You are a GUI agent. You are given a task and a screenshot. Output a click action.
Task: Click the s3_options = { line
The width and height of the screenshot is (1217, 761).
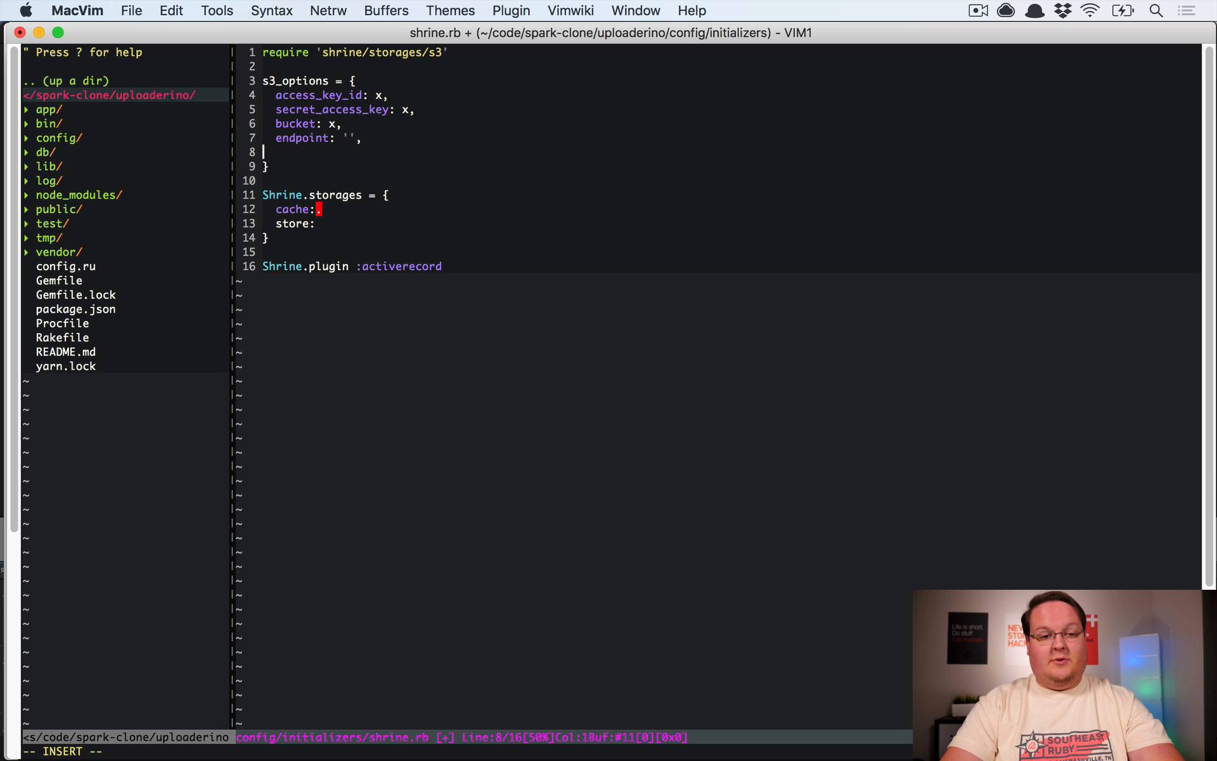click(x=309, y=81)
